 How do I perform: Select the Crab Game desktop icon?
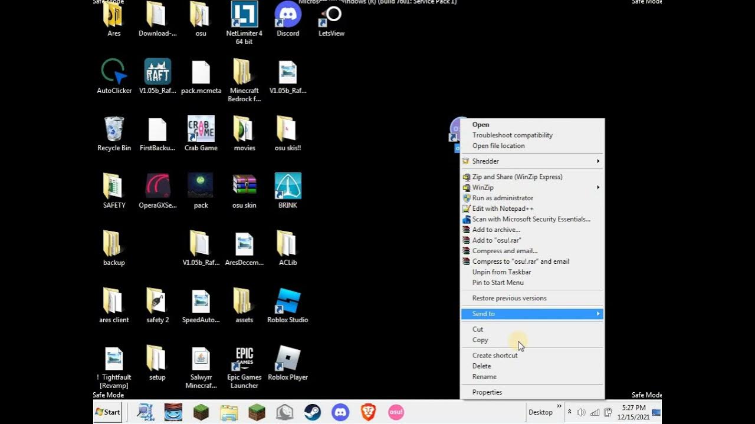(x=201, y=133)
